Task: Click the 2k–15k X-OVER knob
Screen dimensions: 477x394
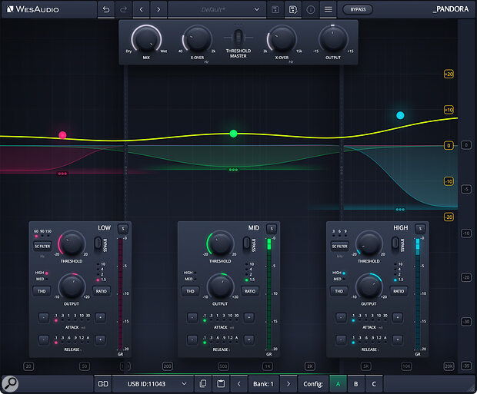Action: [x=282, y=39]
